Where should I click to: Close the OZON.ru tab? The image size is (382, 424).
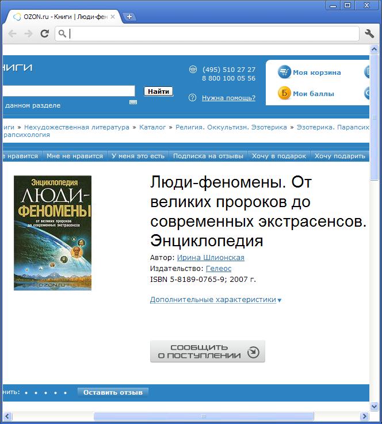[x=113, y=17]
